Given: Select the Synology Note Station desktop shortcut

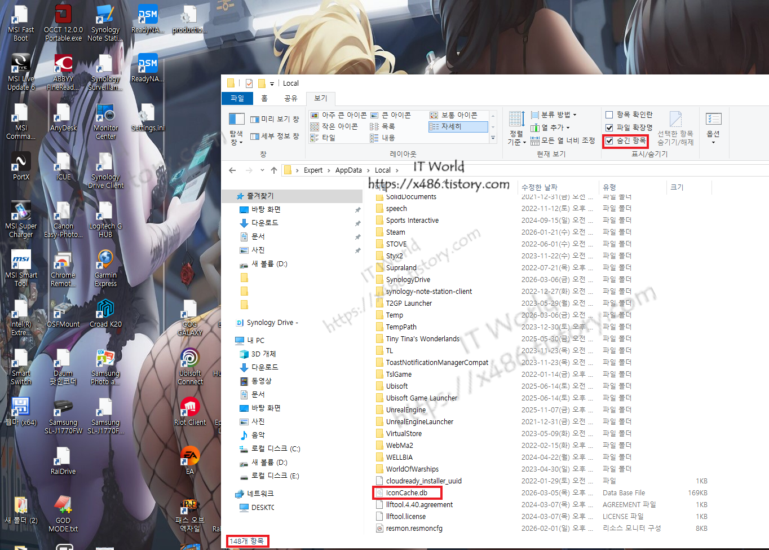Looking at the screenshot, I should (105, 23).
